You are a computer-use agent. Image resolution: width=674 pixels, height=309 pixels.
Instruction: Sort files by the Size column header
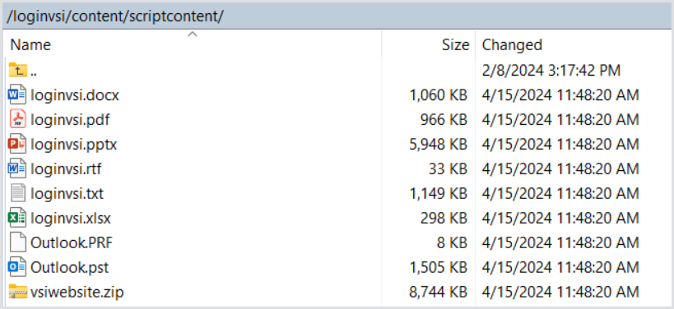point(429,44)
